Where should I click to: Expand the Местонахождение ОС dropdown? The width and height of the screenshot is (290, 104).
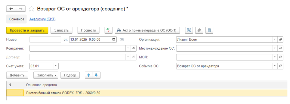[x=275, y=48]
